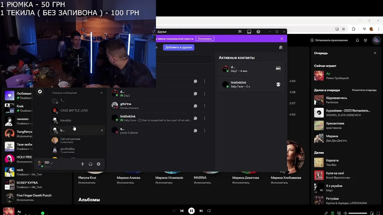Open Любимые треки playlist in Spotify
This screenshot has width=383, height=215.
[18, 96]
